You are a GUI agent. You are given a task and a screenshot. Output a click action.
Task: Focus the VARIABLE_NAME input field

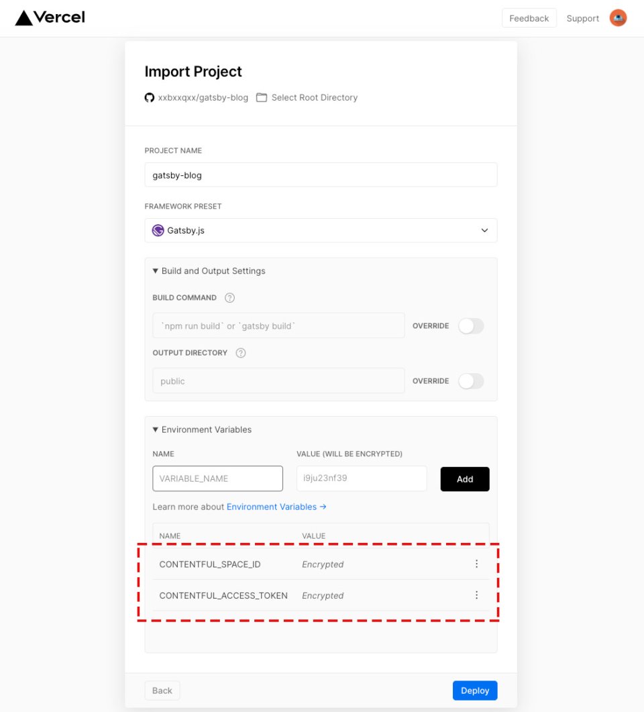[218, 478]
